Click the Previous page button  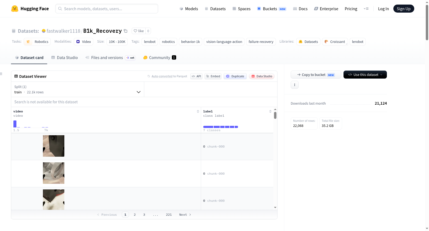click(x=107, y=215)
